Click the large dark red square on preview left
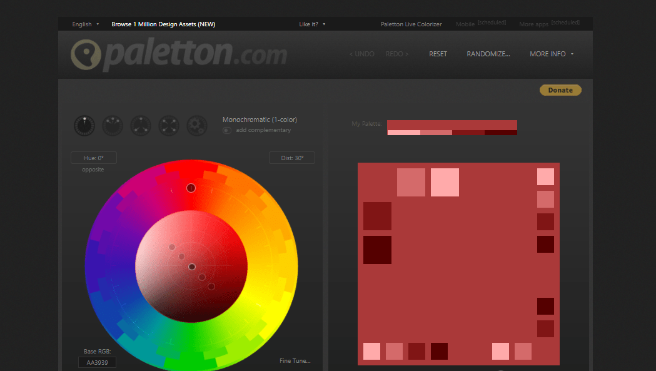Viewport: 656px width, 371px height. [x=377, y=216]
